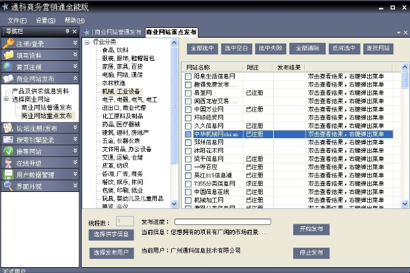This screenshot has width=410, height=273.
Task: Click the key icon beside 注册/登录
Action: [x=8, y=43]
